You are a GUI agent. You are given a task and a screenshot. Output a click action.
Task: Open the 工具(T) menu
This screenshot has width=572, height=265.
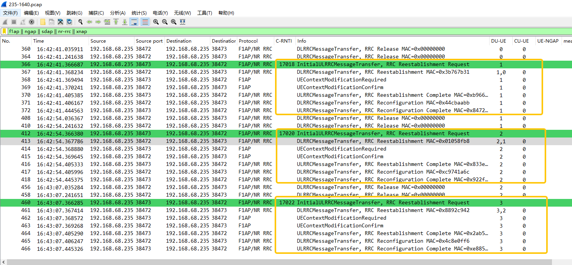coord(205,13)
